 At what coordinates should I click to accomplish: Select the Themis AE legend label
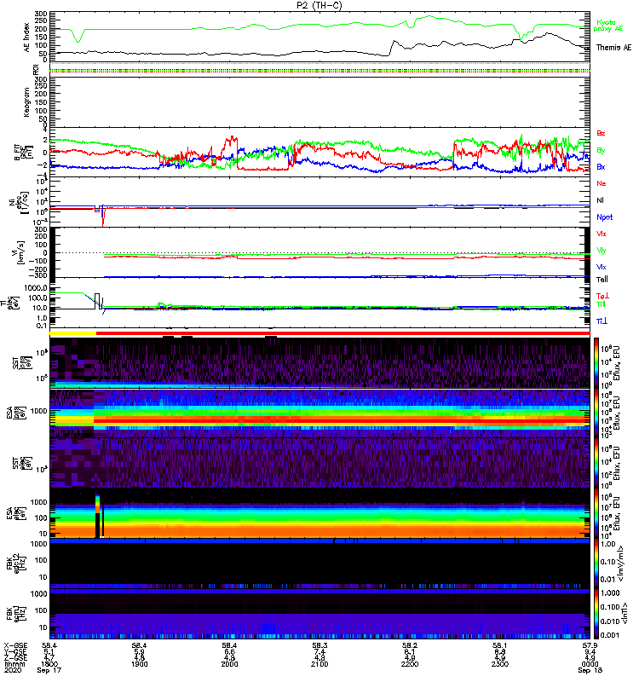(613, 48)
